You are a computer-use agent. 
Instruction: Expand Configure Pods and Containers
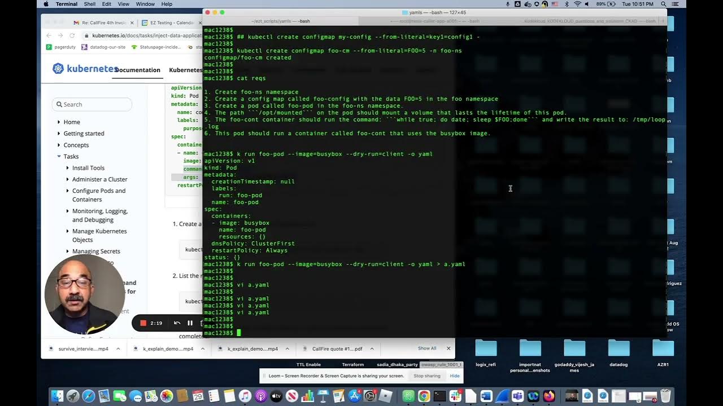pos(68,191)
